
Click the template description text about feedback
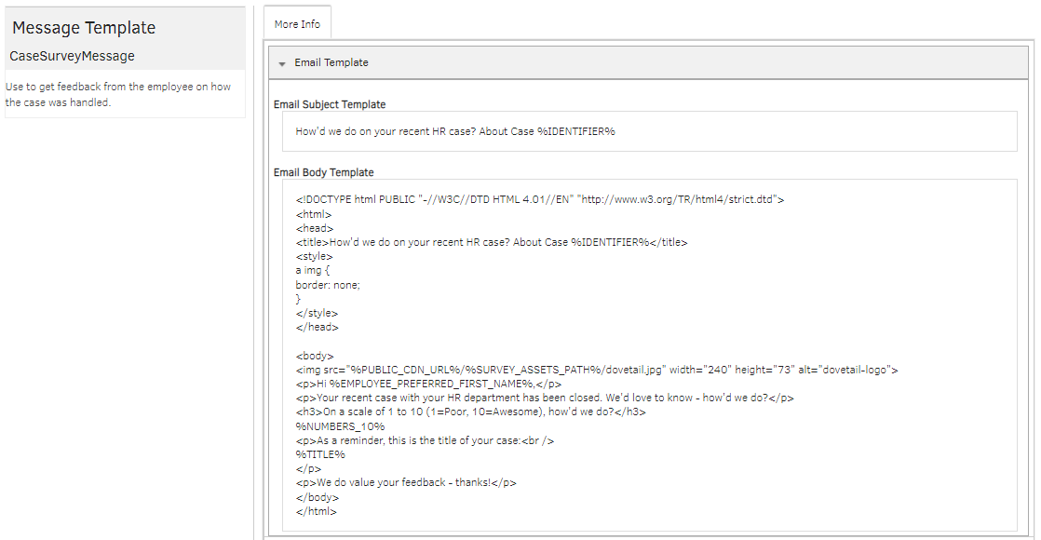118,94
